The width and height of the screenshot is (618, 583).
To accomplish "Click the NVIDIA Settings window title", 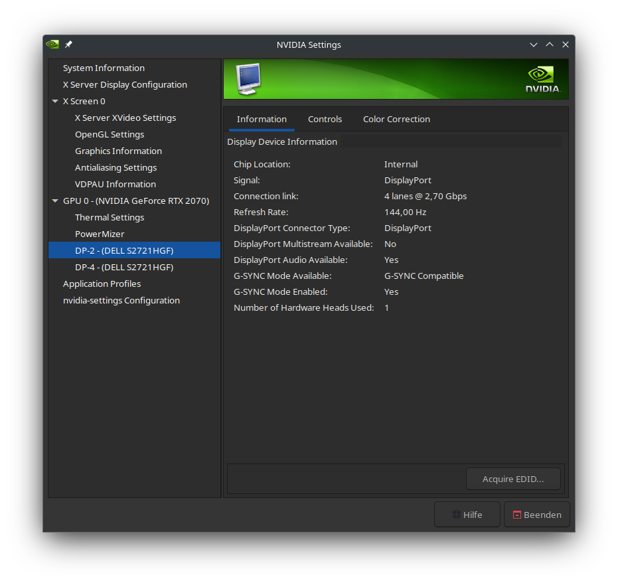I will tap(309, 45).
